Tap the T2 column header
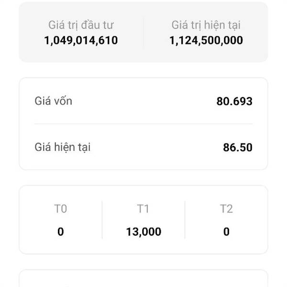Viewport: 287px width, 287px height. [x=226, y=209]
